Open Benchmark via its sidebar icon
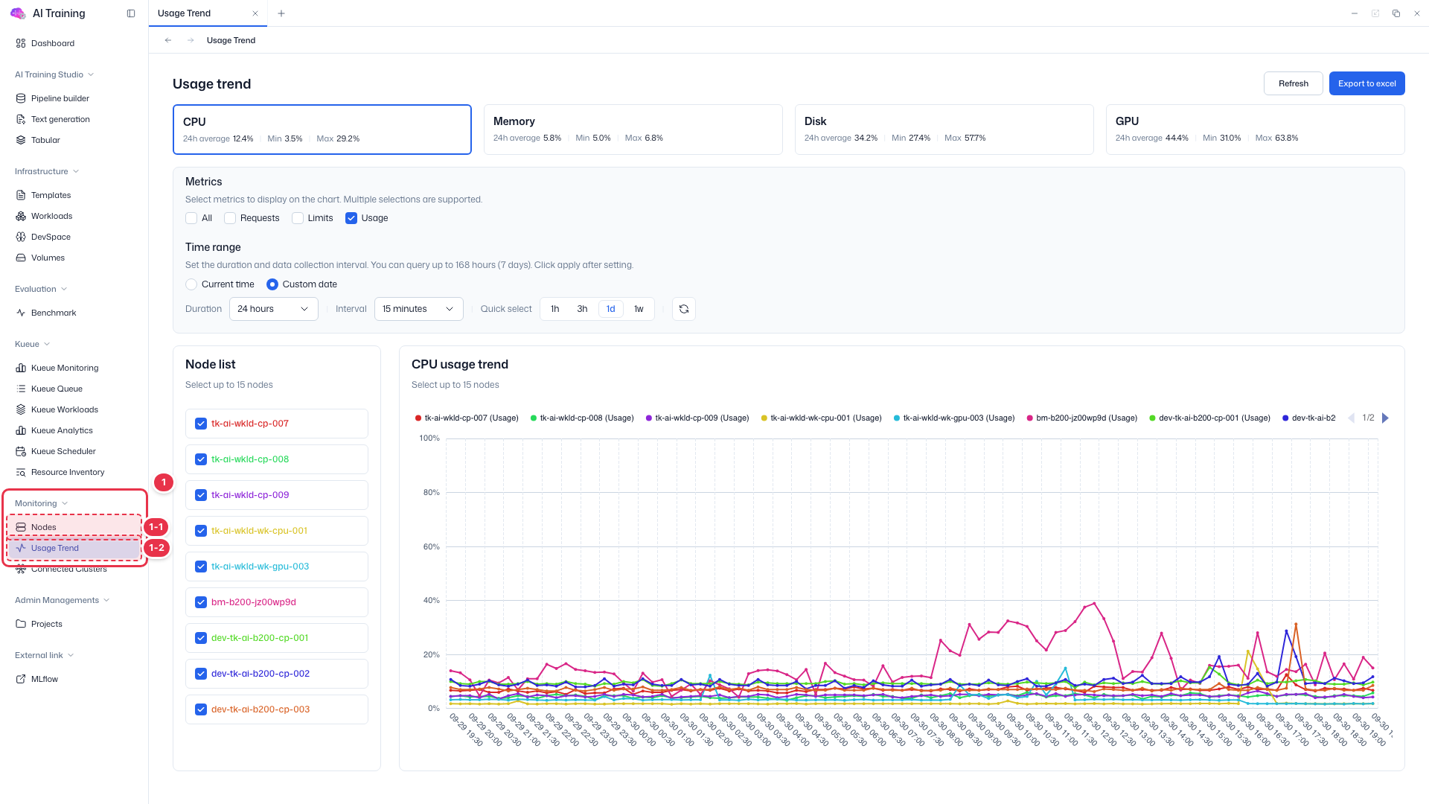This screenshot has width=1429, height=804. coord(21,313)
